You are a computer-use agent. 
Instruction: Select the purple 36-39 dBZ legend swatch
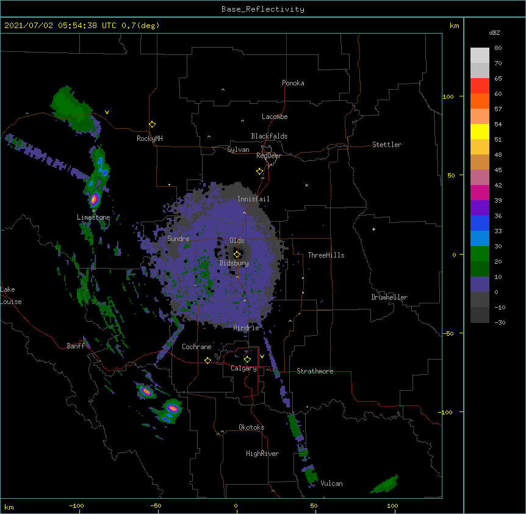coord(480,208)
